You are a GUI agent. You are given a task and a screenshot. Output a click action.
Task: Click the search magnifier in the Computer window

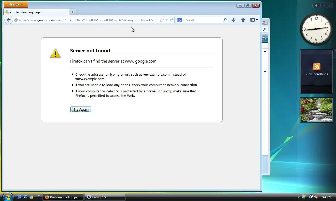coord(265,30)
